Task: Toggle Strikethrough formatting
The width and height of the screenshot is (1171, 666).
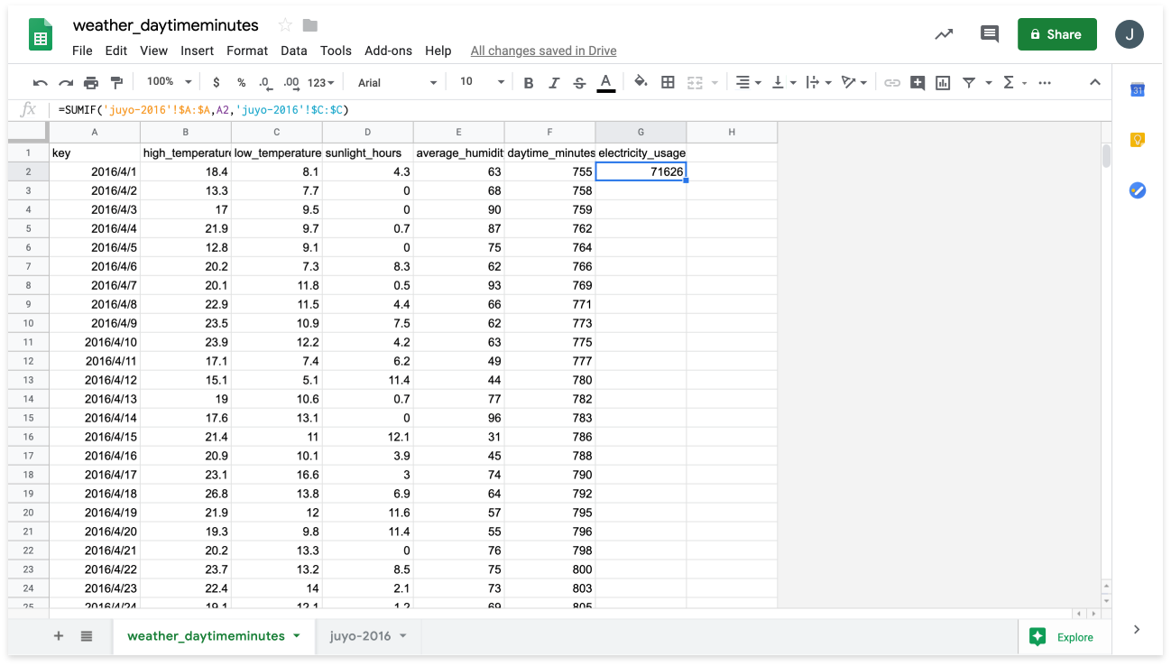Action: [579, 82]
